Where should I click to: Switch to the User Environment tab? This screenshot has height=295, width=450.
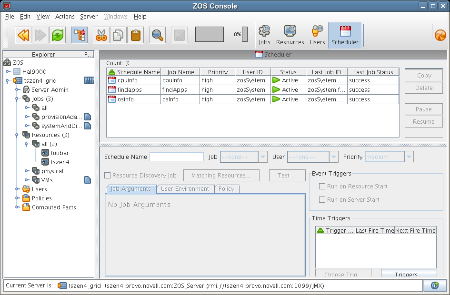[185, 189]
